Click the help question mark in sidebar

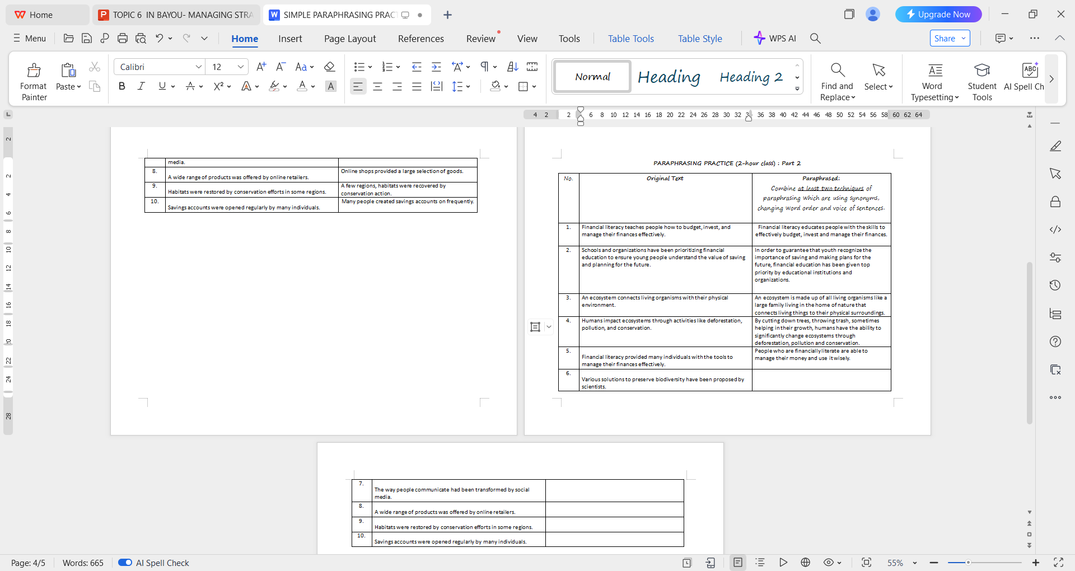pos(1055,341)
